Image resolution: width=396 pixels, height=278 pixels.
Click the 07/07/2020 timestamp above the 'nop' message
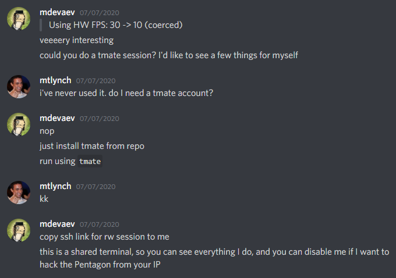coord(100,119)
